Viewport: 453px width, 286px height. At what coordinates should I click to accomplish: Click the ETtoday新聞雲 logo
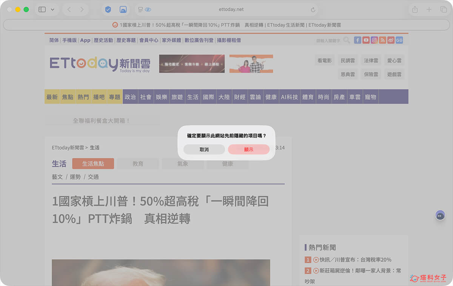coord(100,64)
